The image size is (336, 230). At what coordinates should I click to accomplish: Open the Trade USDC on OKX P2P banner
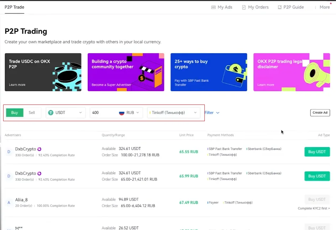click(43, 72)
